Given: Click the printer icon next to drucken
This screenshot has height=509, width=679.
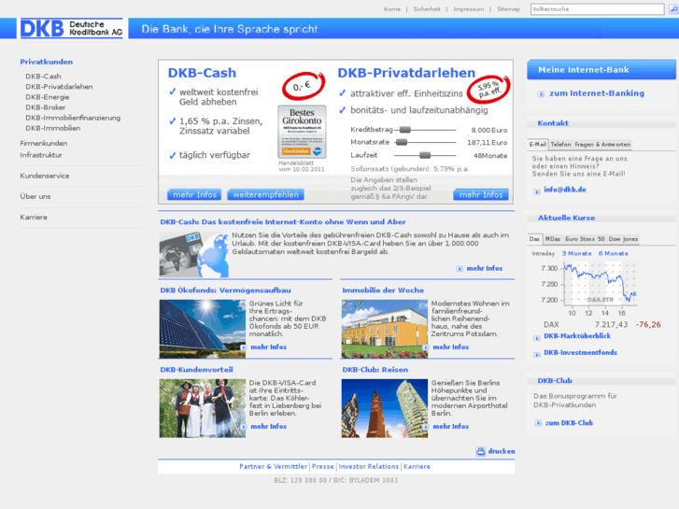Looking at the screenshot, I should (481, 451).
